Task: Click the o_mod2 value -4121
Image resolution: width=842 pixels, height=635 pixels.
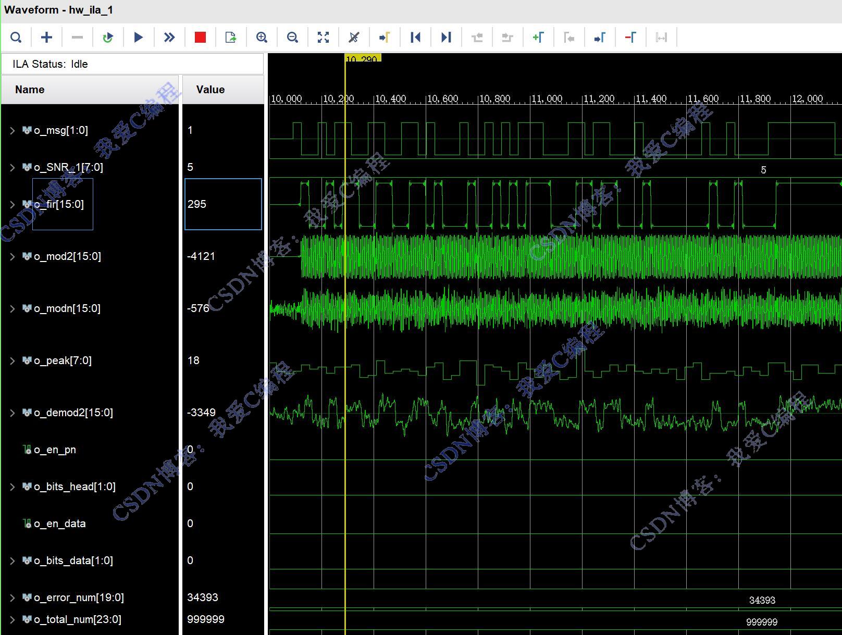Action: (x=201, y=256)
